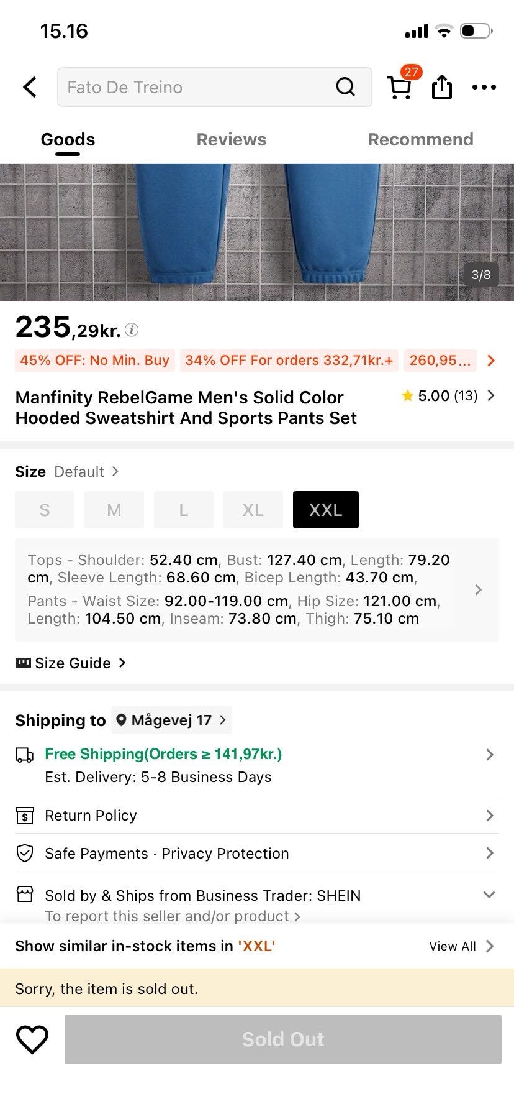This screenshot has width=514, height=1114.
Task: Select size S
Action: [45, 510]
